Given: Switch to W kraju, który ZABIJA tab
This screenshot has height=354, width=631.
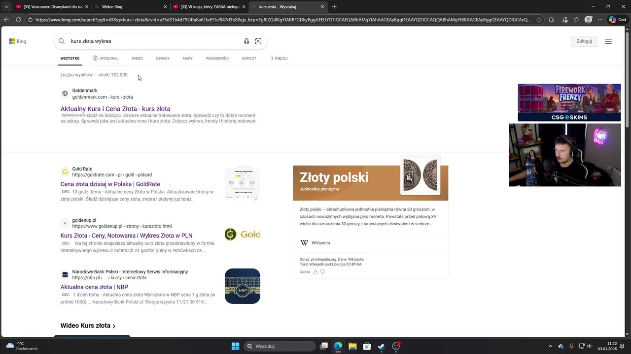Looking at the screenshot, I should (210, 7).
